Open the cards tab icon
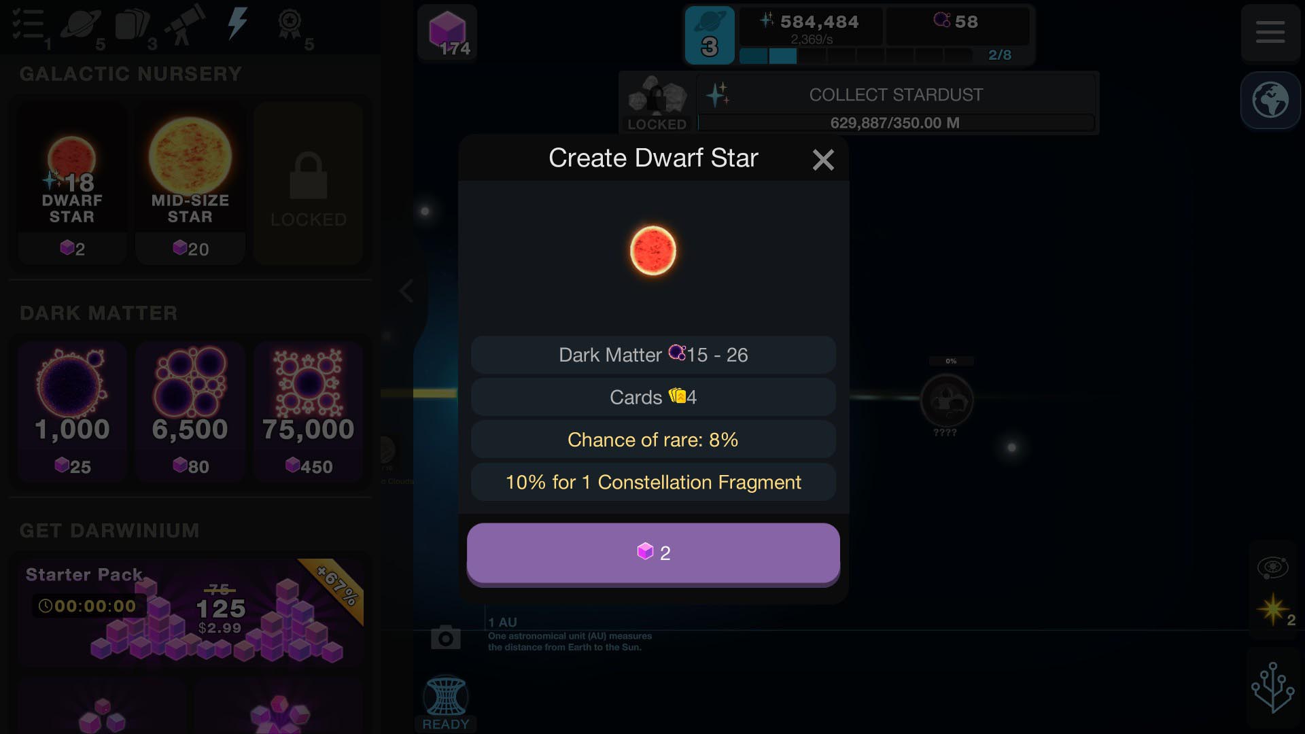 click(x=133, y=24)
